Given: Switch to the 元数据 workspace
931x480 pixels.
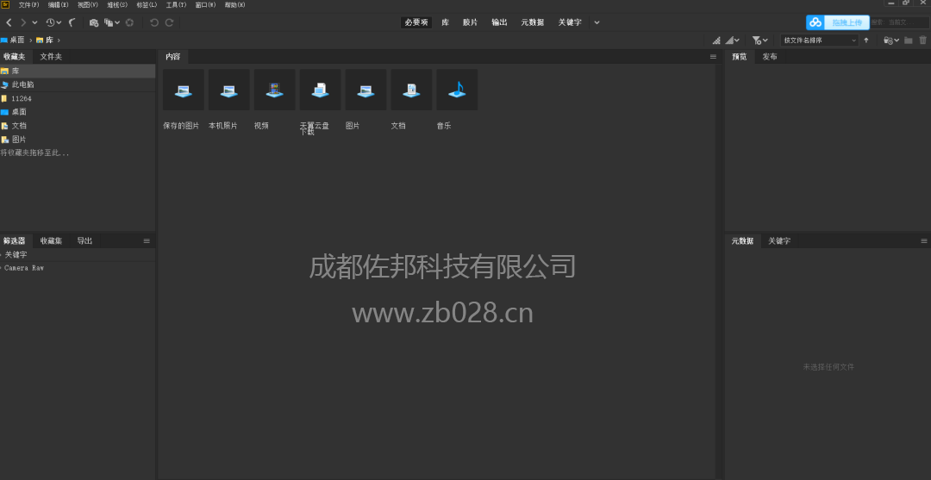Looking at the screenshot, I should click(x=533, y=22).
